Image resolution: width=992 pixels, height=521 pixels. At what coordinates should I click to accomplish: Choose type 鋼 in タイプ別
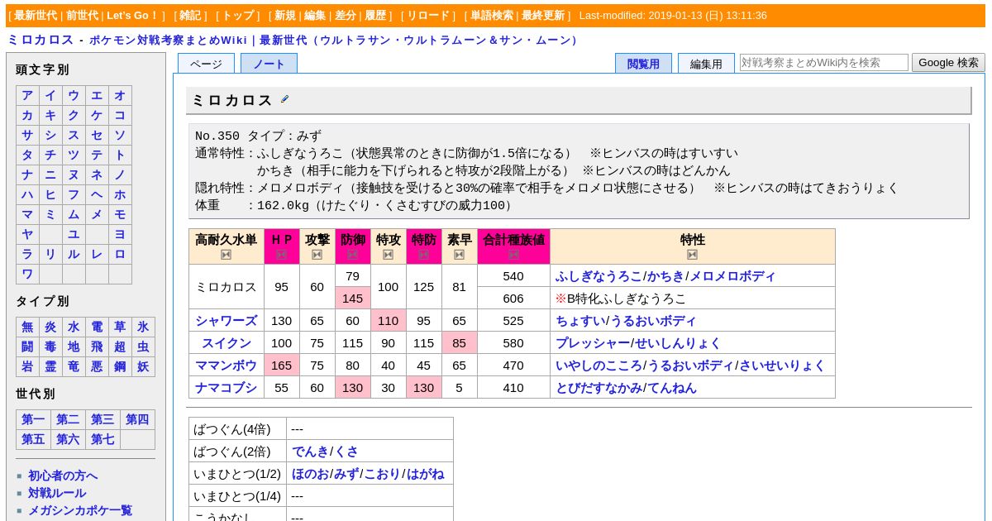120,366
